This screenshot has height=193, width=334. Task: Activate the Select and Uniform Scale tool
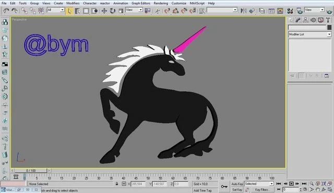[x=121, y=11]
